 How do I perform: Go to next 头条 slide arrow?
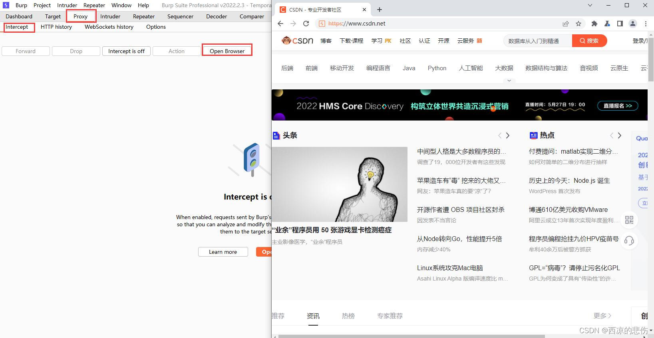click(x=508, y=136)
